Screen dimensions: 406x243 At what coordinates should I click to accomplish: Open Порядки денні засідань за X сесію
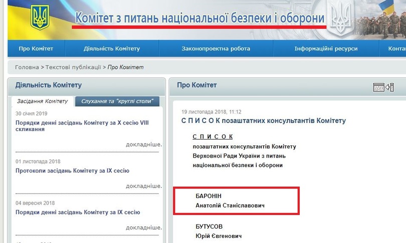pos(82,125)
